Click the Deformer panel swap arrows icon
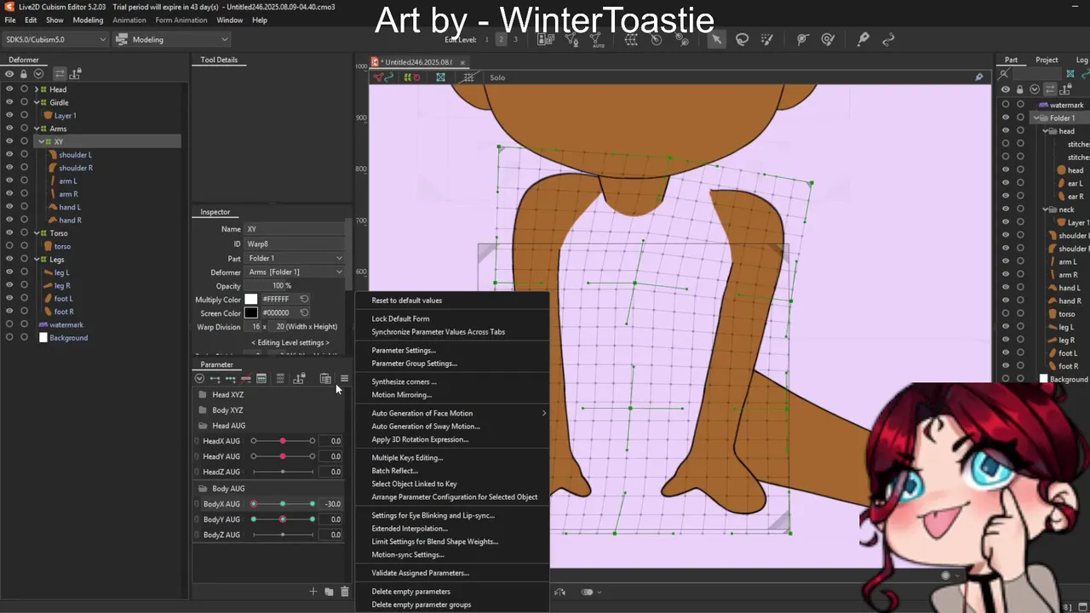The width and height of the screenshot is (1090, 613). (60, 73)
